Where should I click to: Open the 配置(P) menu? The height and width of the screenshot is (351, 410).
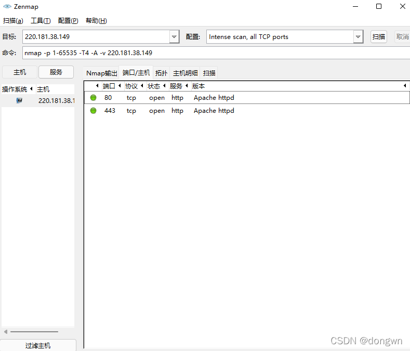[x=68, y=21]
